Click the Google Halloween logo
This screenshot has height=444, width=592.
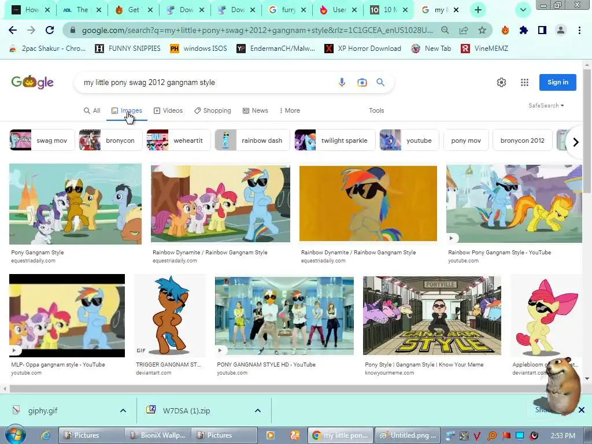(32, 82)
